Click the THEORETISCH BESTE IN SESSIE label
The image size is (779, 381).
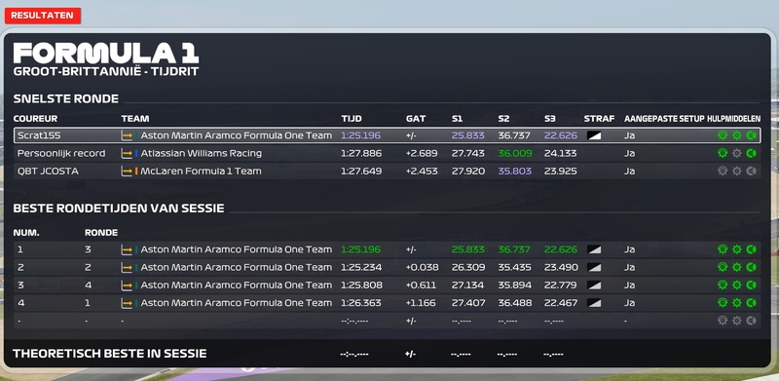pyautogui.click(x=109, y=354)
